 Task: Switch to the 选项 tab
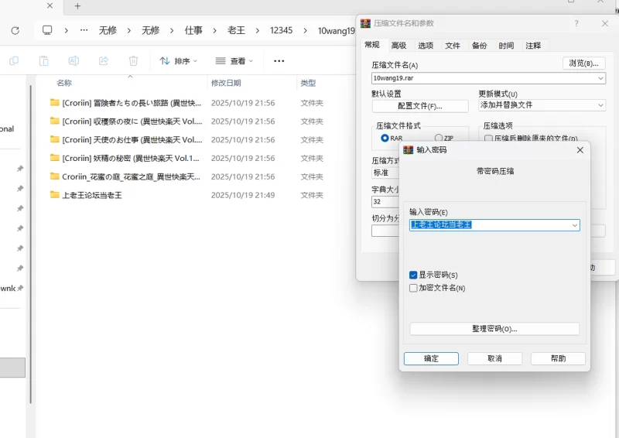pyautogui.click(x=426, y=46)
